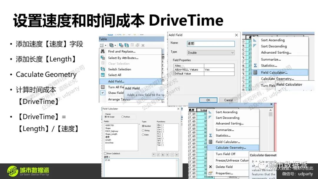Click Switch Selection icon in Table toolbar
The image size is (318, 179).
[x=127, y=45]
